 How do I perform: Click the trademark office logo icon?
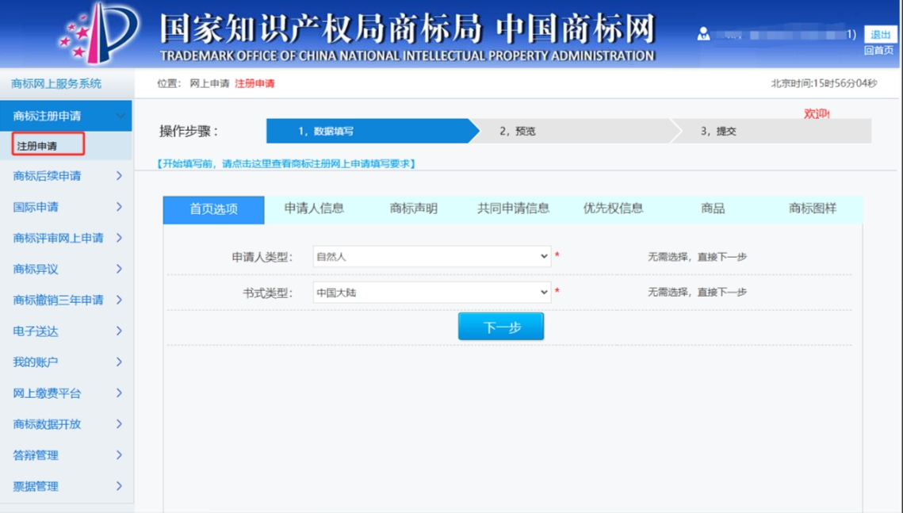[101, 32]
